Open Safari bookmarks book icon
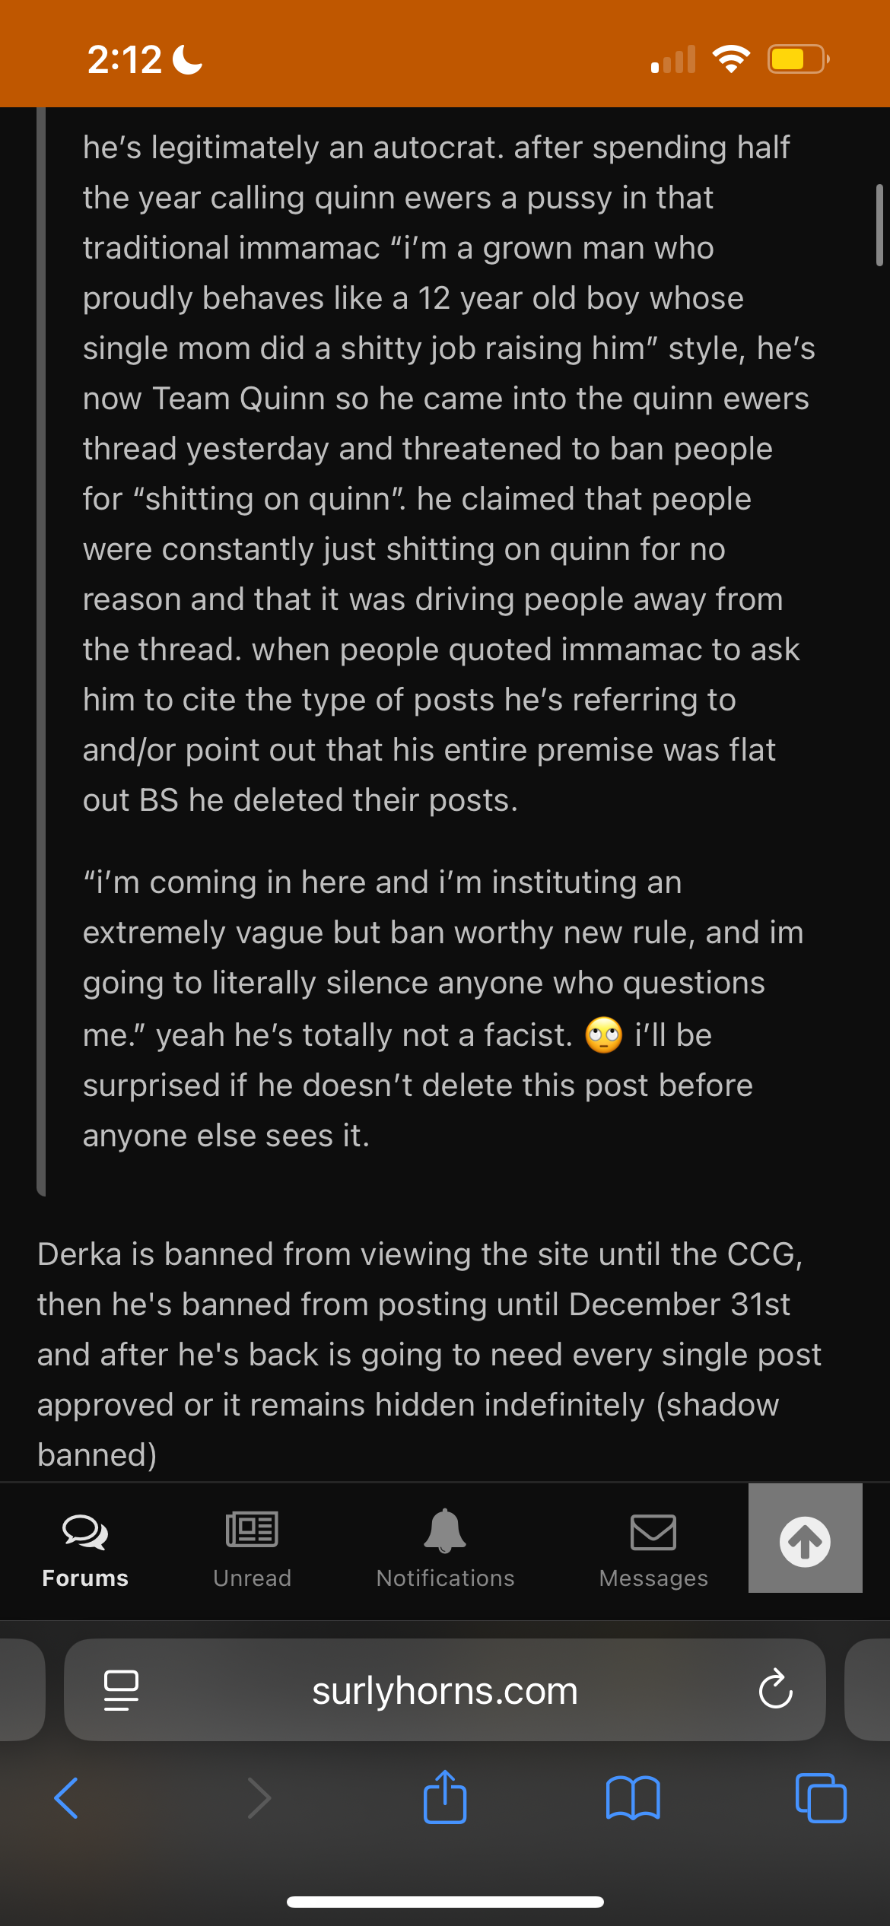The height and width of the screenshot is (1926, 890). 633,1798
